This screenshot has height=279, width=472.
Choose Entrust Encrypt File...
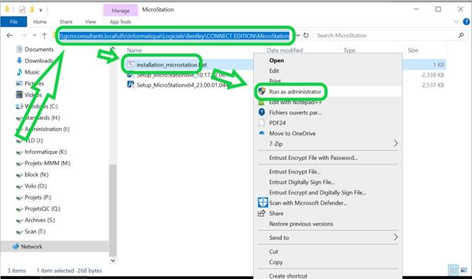tap(295, 171)
